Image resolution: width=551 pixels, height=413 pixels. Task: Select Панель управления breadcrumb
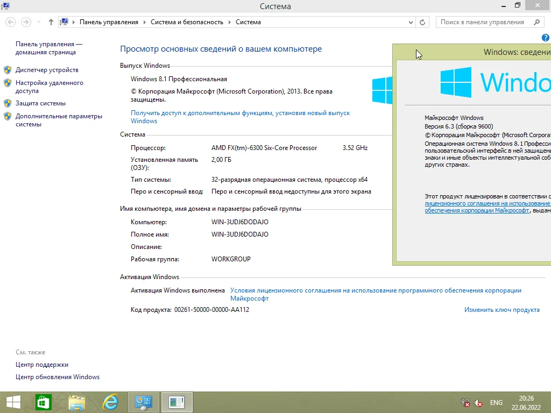tap(109, 22)
